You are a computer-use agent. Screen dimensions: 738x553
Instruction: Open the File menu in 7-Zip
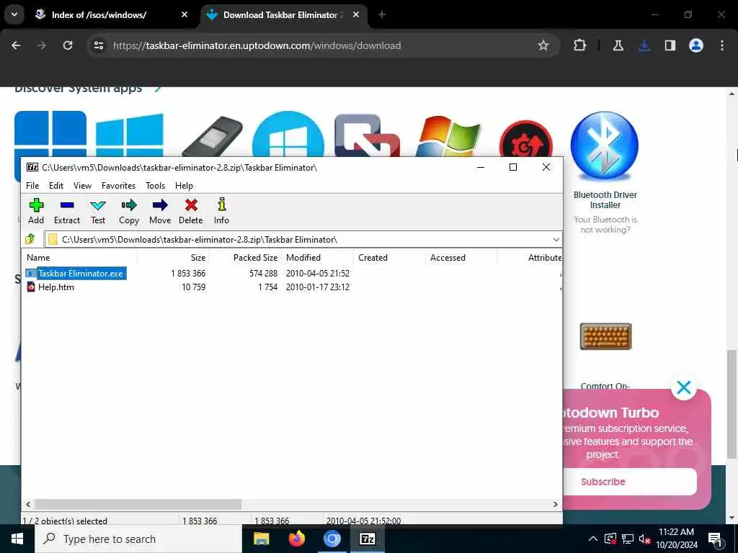32,186
